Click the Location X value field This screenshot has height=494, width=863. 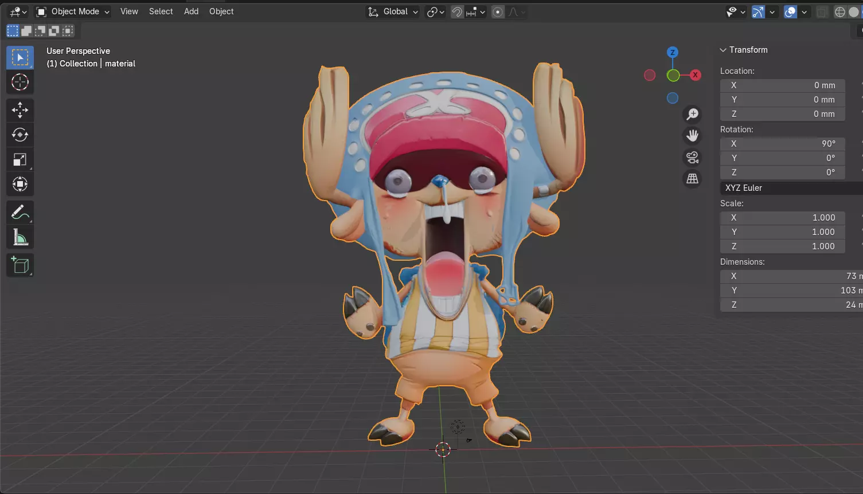click(x=783, y=85)
